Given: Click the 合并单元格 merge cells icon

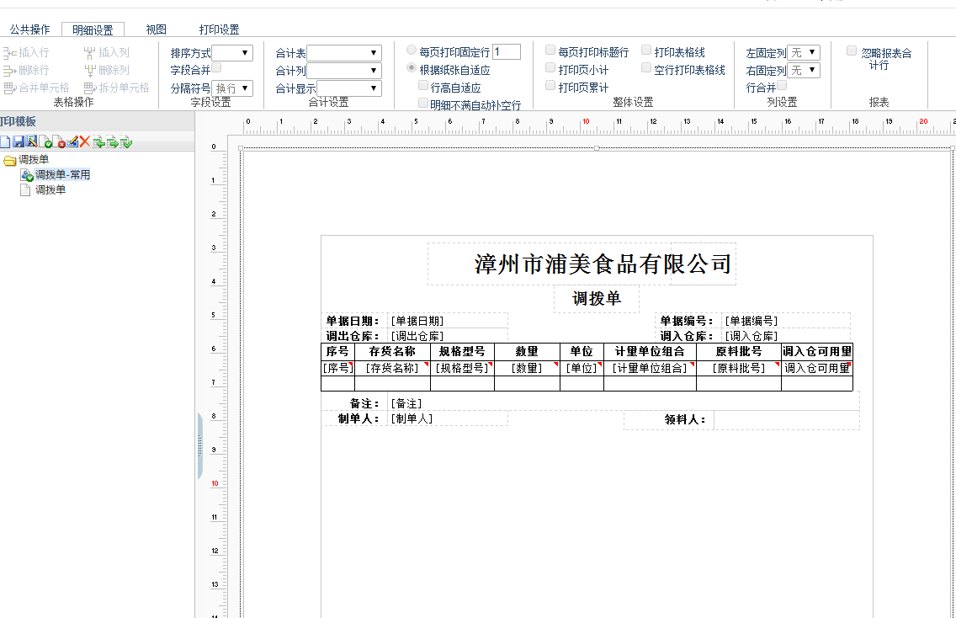Looking at the screenshot, I should coord(10,88).
